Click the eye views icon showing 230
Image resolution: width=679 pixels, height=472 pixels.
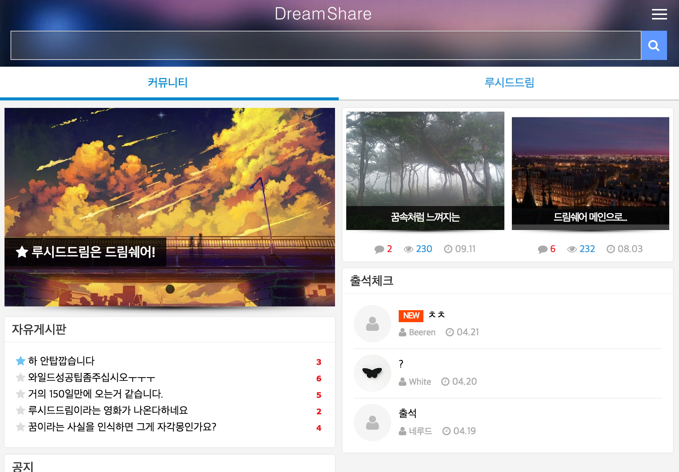click(408, 249)
